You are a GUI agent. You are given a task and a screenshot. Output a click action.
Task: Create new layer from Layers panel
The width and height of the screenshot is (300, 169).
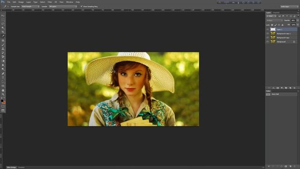(x=291, y=88)
